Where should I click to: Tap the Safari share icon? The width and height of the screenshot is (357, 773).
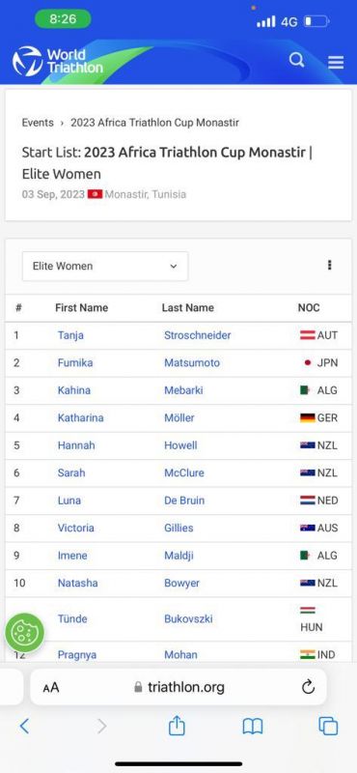(x=177, y=726)
